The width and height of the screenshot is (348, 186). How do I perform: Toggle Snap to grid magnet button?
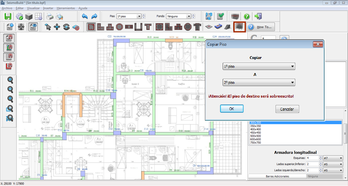[x=9, y=57]
